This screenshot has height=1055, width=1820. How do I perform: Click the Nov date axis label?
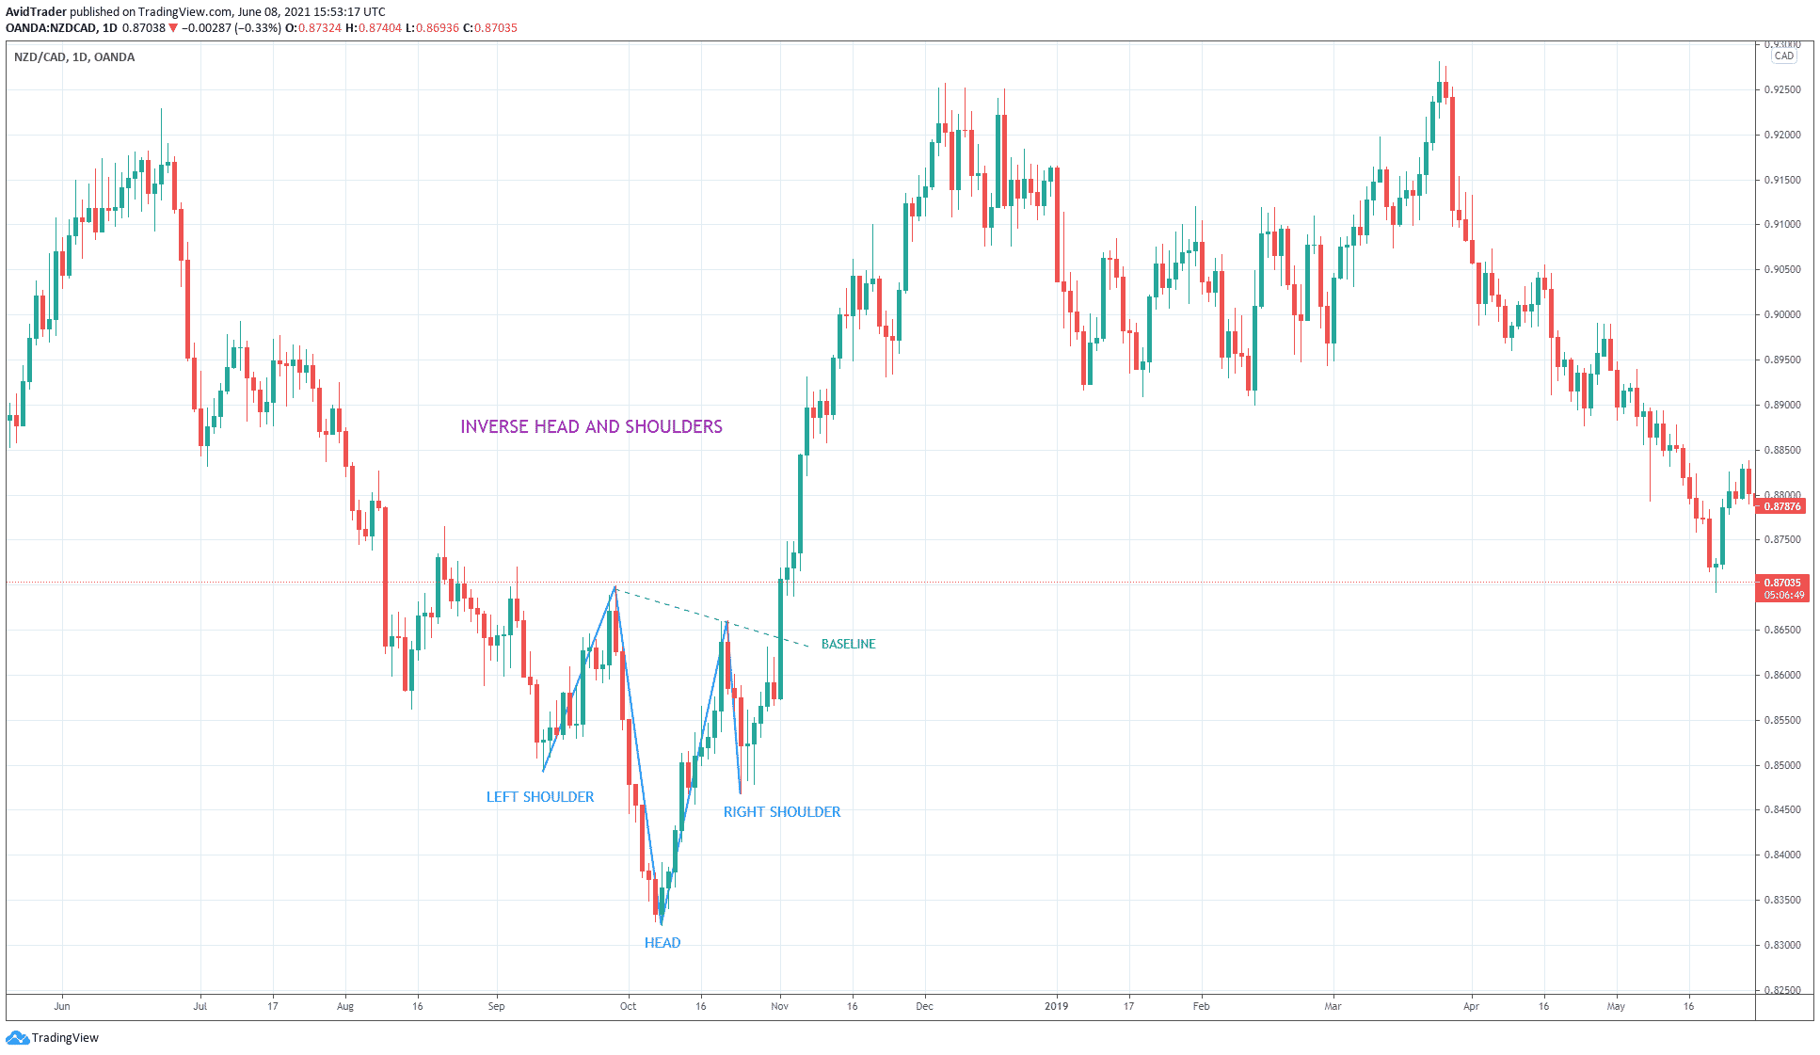coord(780,1006)
